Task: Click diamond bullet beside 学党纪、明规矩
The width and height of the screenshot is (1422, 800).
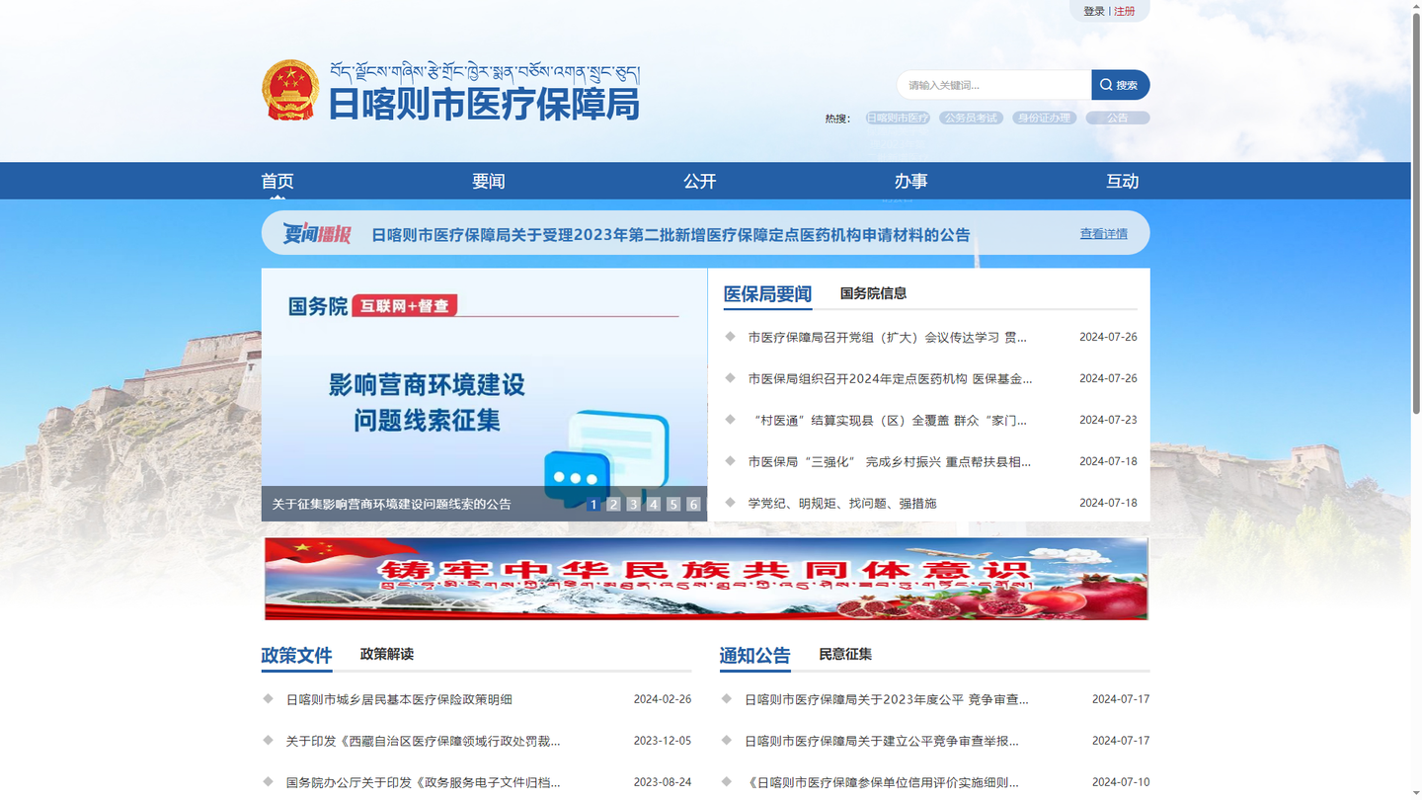Action: [x=730, y=502]
